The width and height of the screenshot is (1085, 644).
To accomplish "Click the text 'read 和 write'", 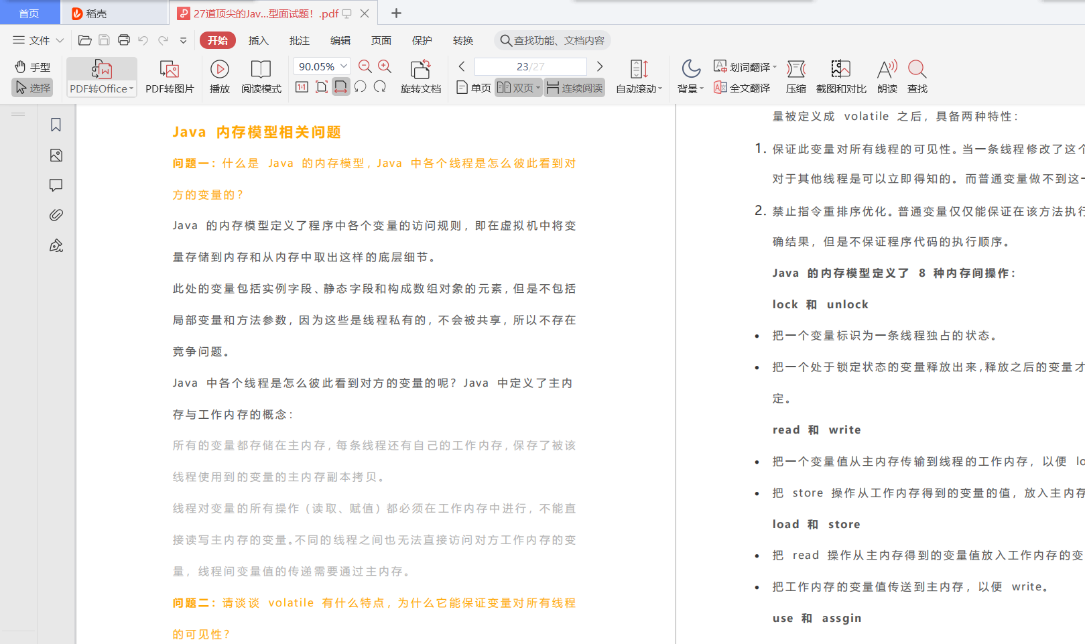I will point(816,430).
